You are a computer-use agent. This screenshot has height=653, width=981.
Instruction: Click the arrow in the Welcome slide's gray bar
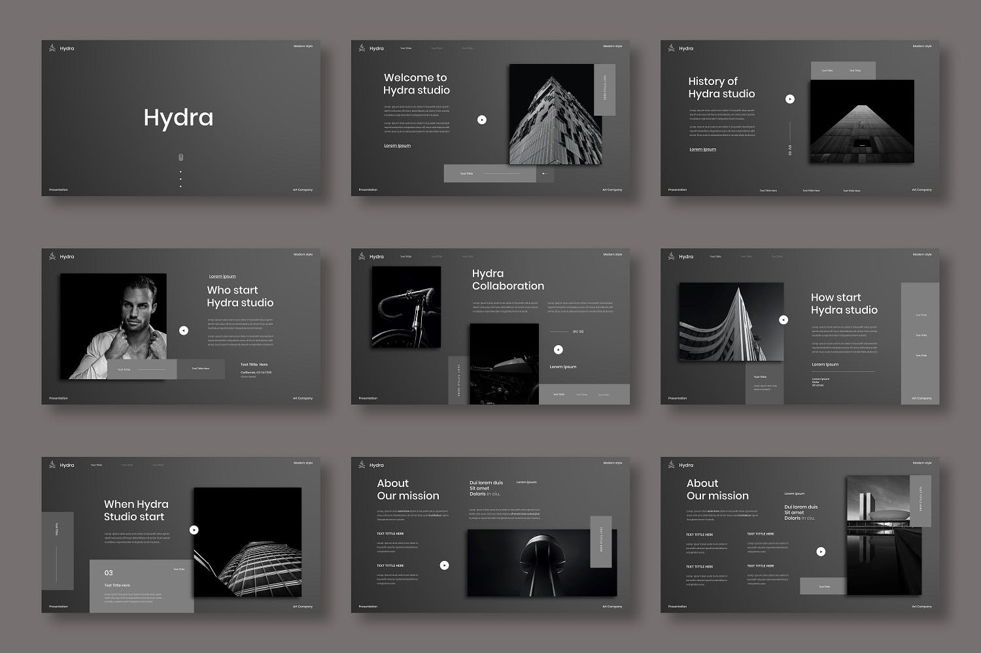pyautogui.click(x=545, y=174)
